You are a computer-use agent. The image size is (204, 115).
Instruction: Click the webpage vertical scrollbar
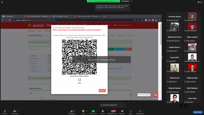tap(161, 34)
